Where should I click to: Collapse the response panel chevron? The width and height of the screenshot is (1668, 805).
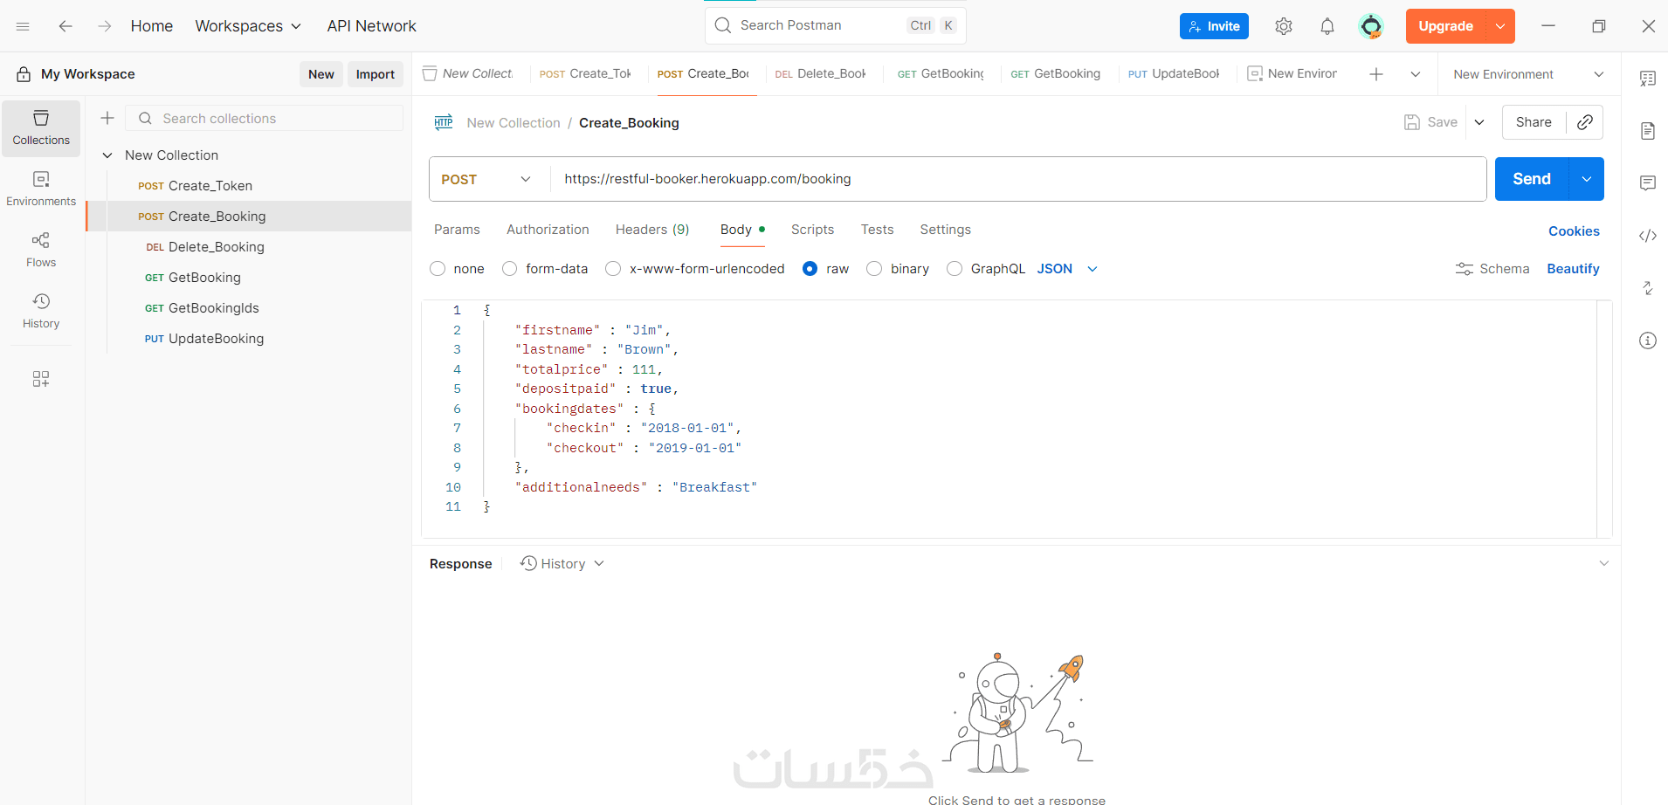1604,563
